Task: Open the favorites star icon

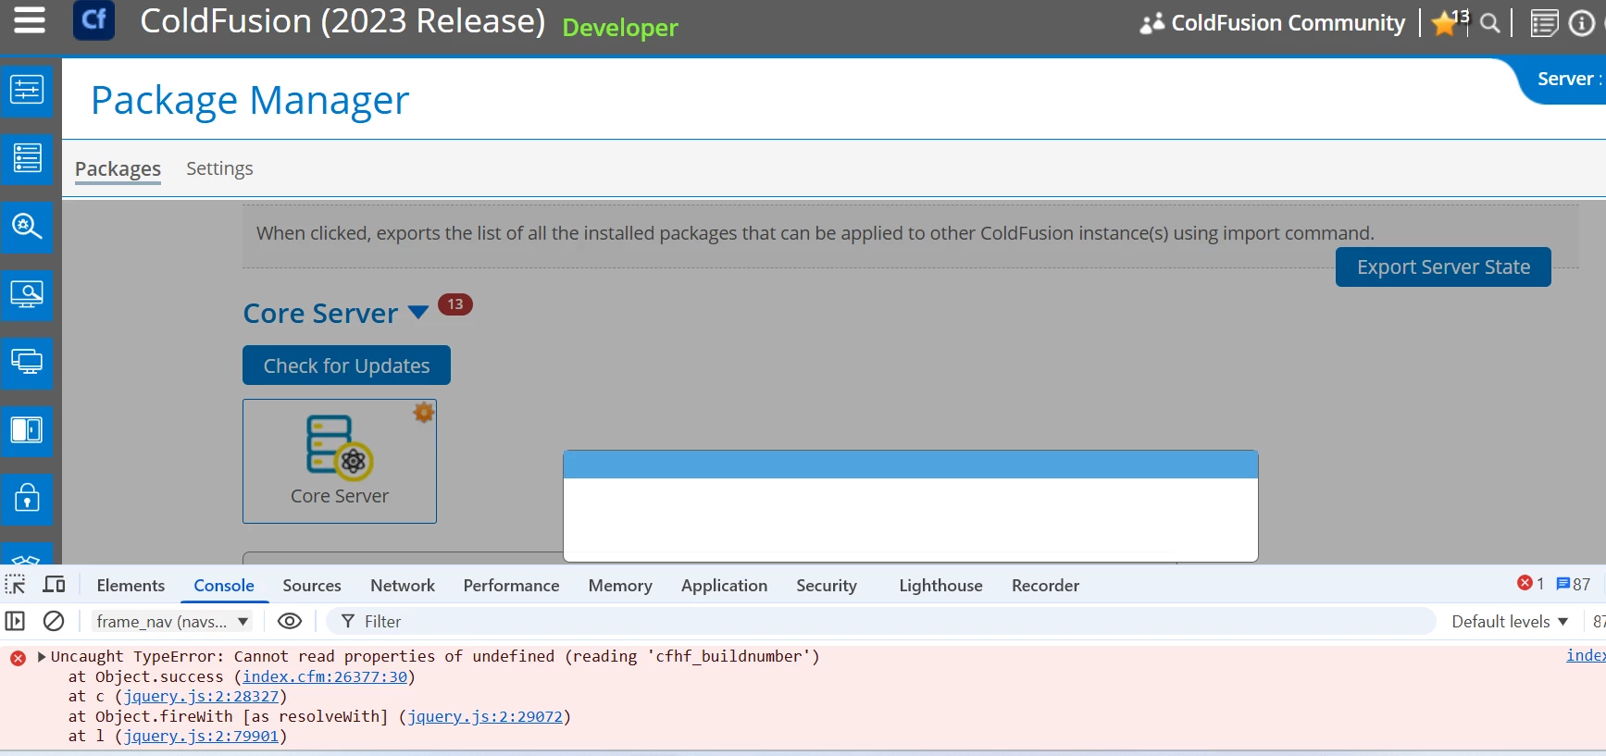Action: click(1444, 23)
